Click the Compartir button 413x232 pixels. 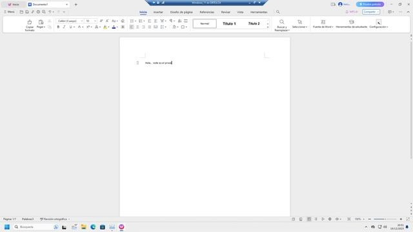tap(371, 12)
